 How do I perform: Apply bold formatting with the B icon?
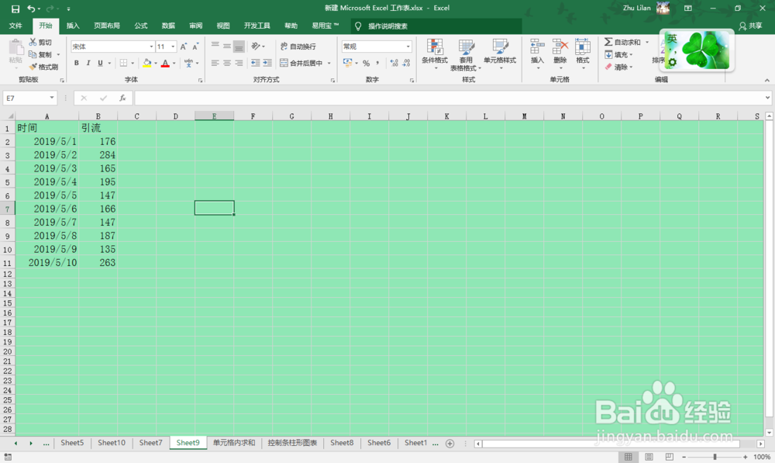pos(76,63)
